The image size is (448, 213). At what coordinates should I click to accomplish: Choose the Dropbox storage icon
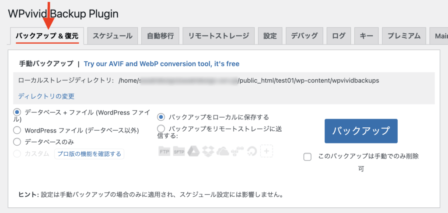[x=208, y=151]
